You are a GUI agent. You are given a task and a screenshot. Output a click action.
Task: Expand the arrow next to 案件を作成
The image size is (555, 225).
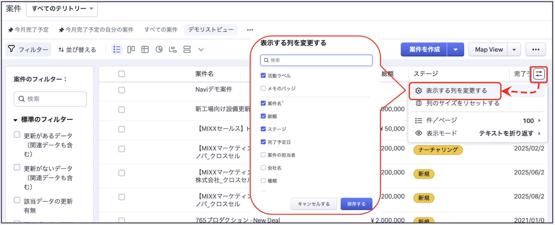pos(455,49)
